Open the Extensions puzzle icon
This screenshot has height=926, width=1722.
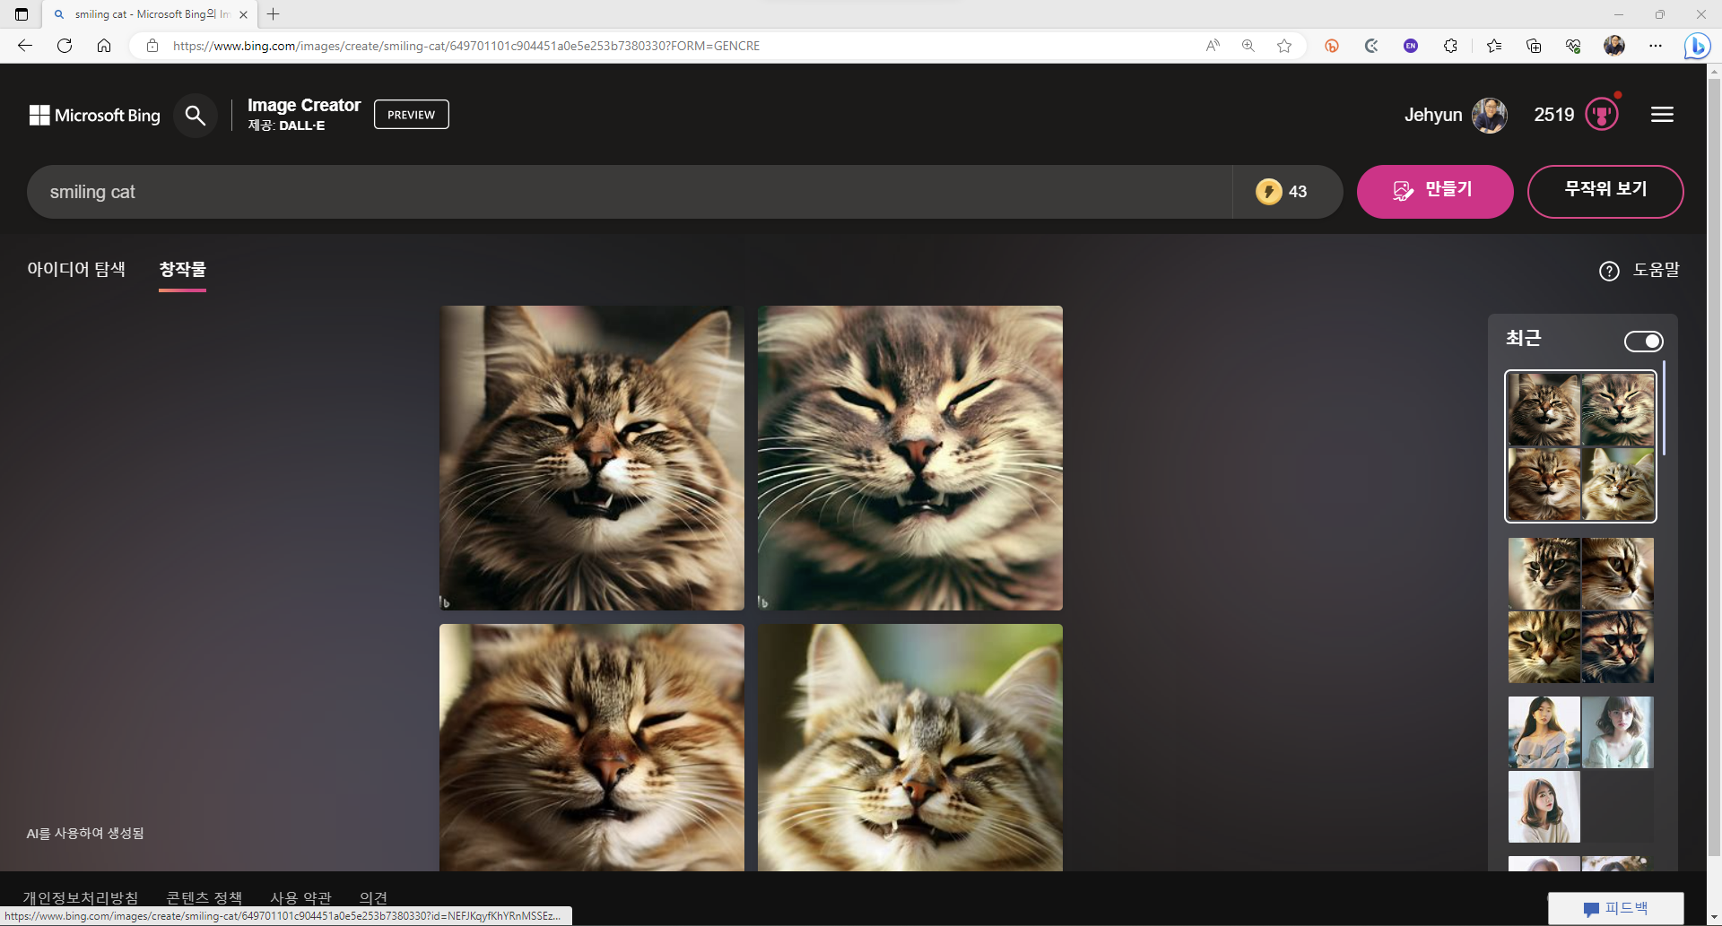point(1450,46)
